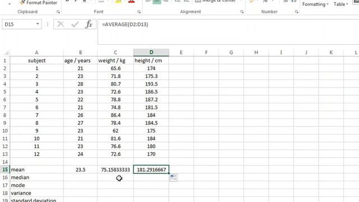Select column A header

click(36, 52)
